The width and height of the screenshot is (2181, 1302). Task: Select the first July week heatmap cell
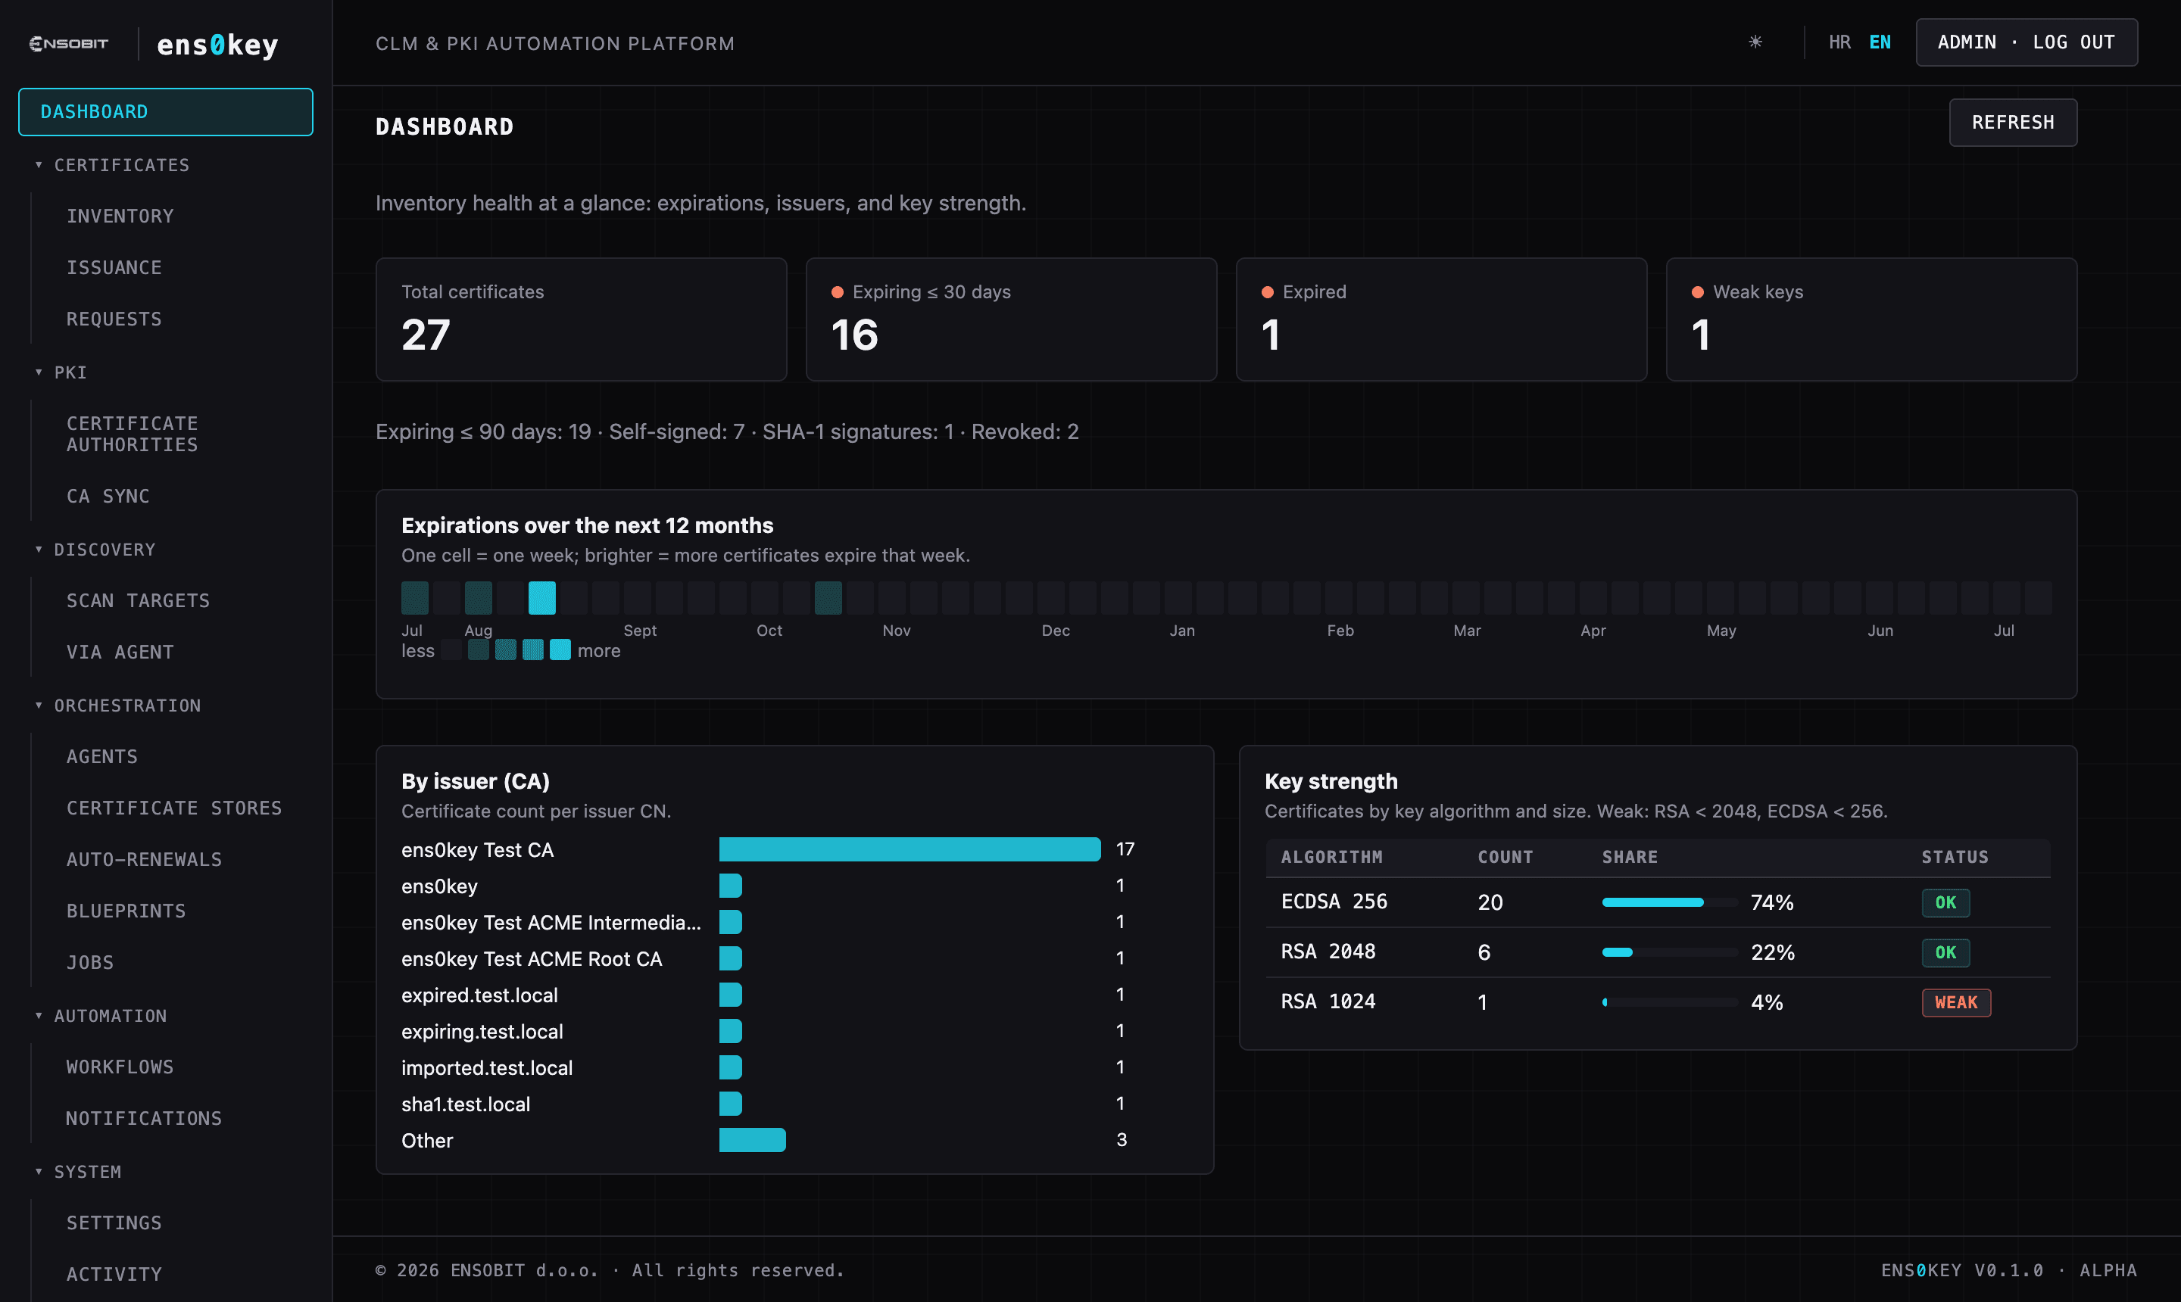[415, 597]
